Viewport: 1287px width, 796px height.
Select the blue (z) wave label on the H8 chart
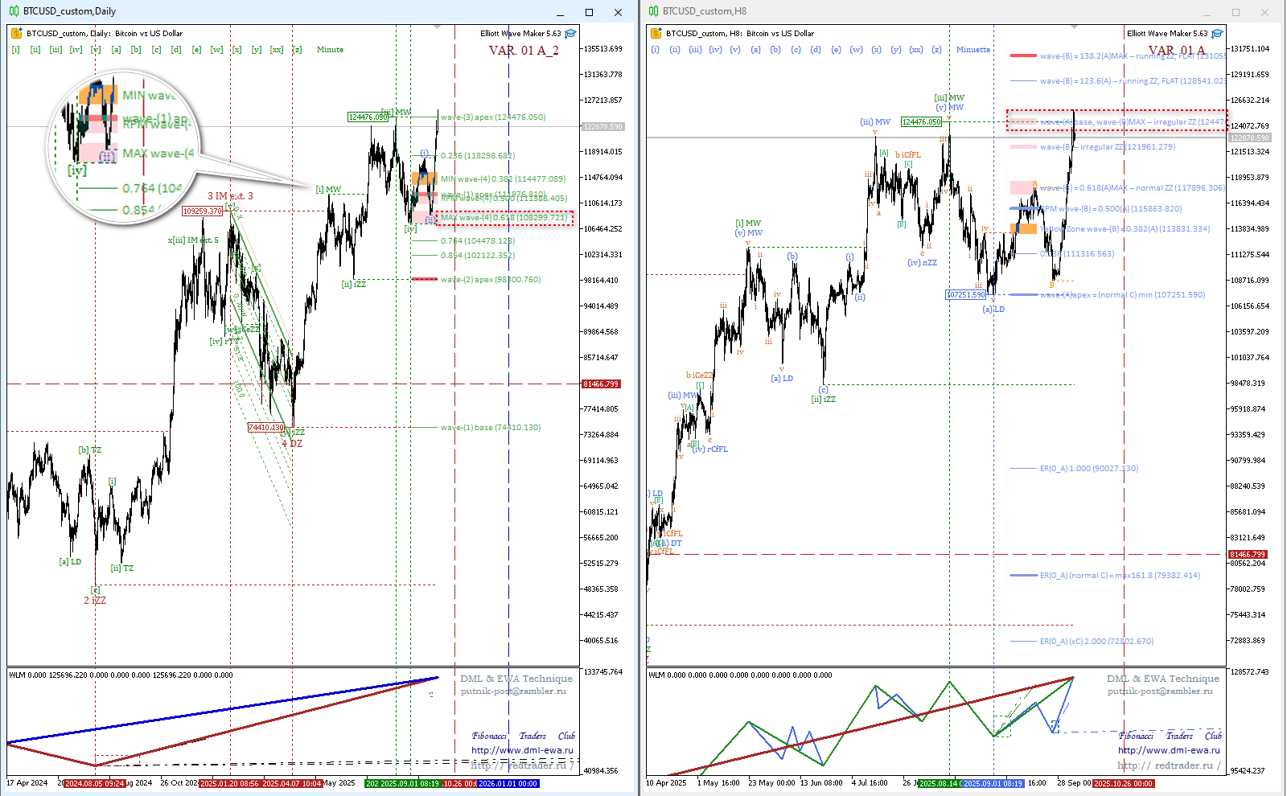pos(936,50)
